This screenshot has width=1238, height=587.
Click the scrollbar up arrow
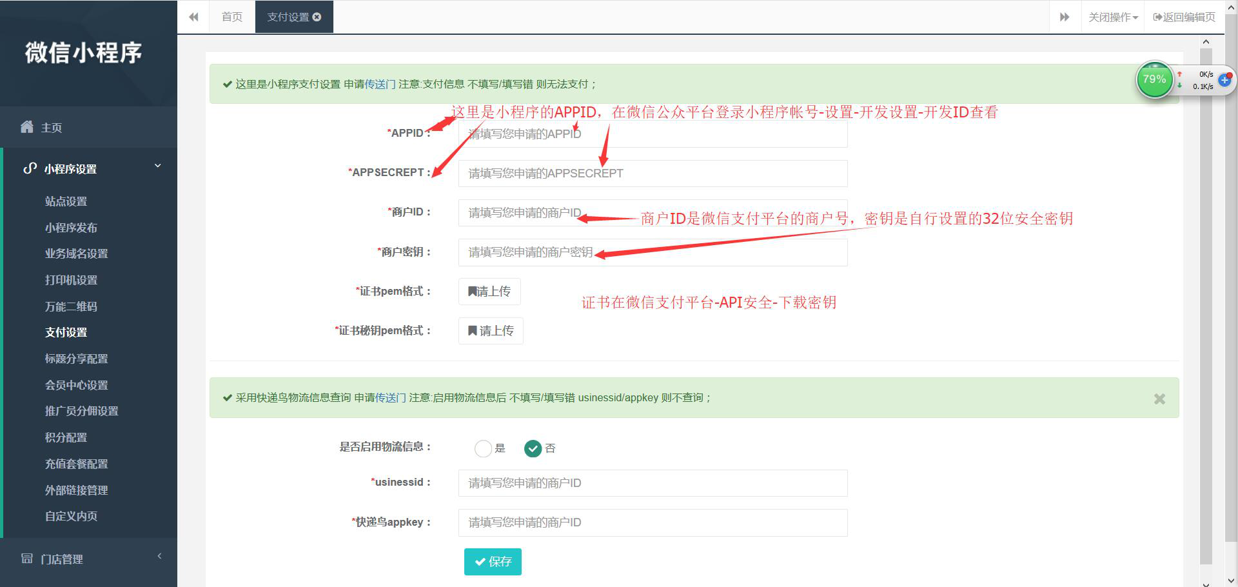pyautogui.click(x=1206, y=42)
